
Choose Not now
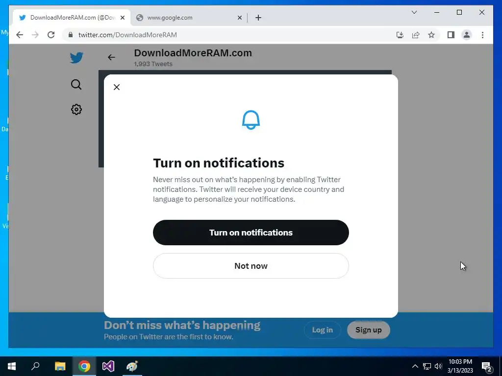click(x=251, y=266)
